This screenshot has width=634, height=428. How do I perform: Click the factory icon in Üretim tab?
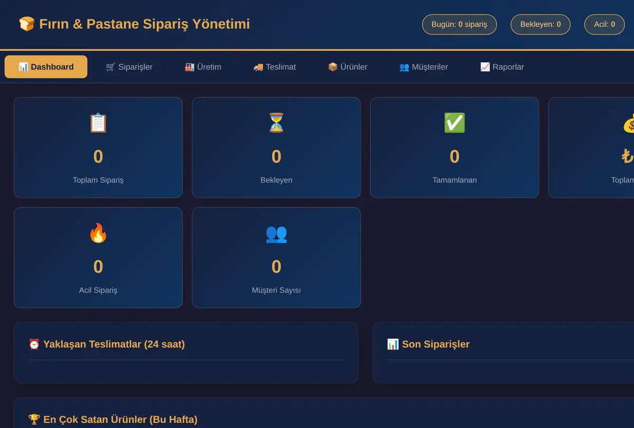click(x=189, y=67)
